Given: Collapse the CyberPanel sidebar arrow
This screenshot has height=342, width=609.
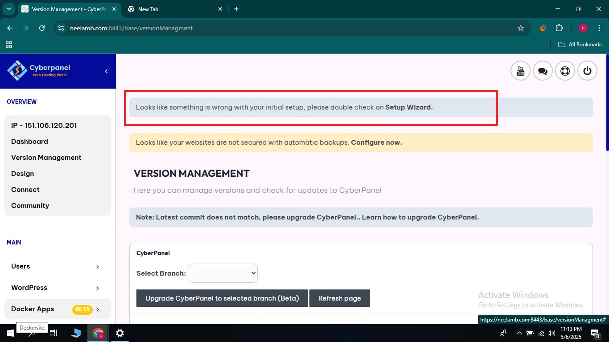Looking at the screenshot, I should click(x=106, y=71).
